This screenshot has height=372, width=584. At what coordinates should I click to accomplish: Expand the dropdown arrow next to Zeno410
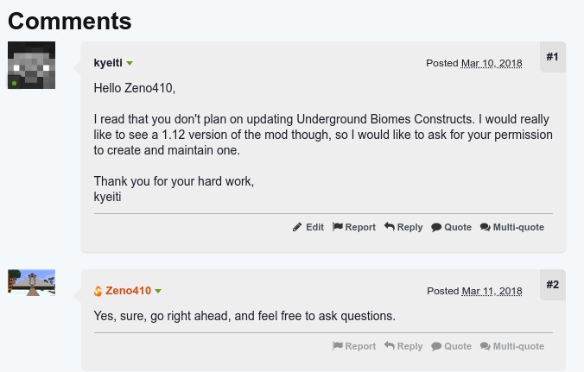pyautogui.click(x=158, y=292)
